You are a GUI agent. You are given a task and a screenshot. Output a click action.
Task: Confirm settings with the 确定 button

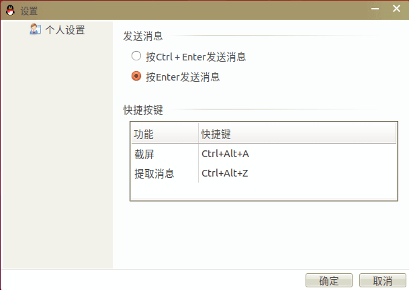coord(329,281)
